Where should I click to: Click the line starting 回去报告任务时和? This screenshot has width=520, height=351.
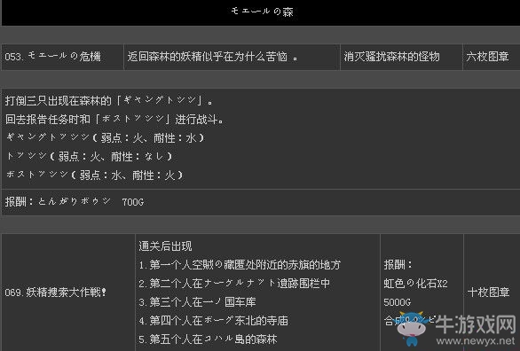(114, 119)
